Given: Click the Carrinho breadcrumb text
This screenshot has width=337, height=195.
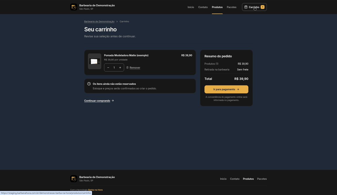Looking at the screenshot, I should click(x=124, y=22).
